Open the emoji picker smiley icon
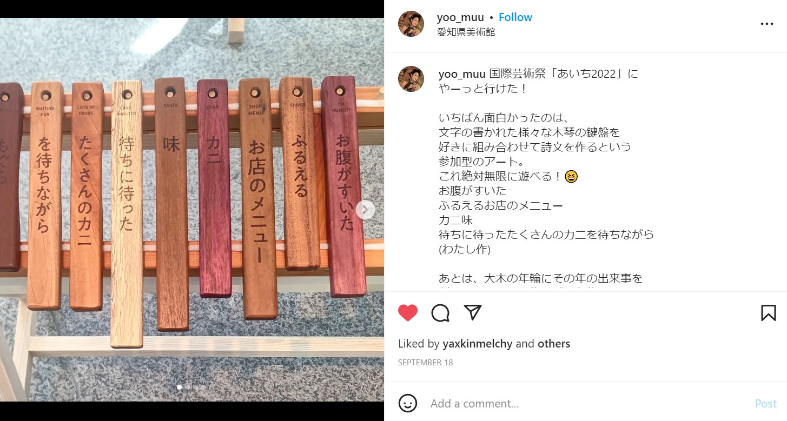 tap(408, 403)
